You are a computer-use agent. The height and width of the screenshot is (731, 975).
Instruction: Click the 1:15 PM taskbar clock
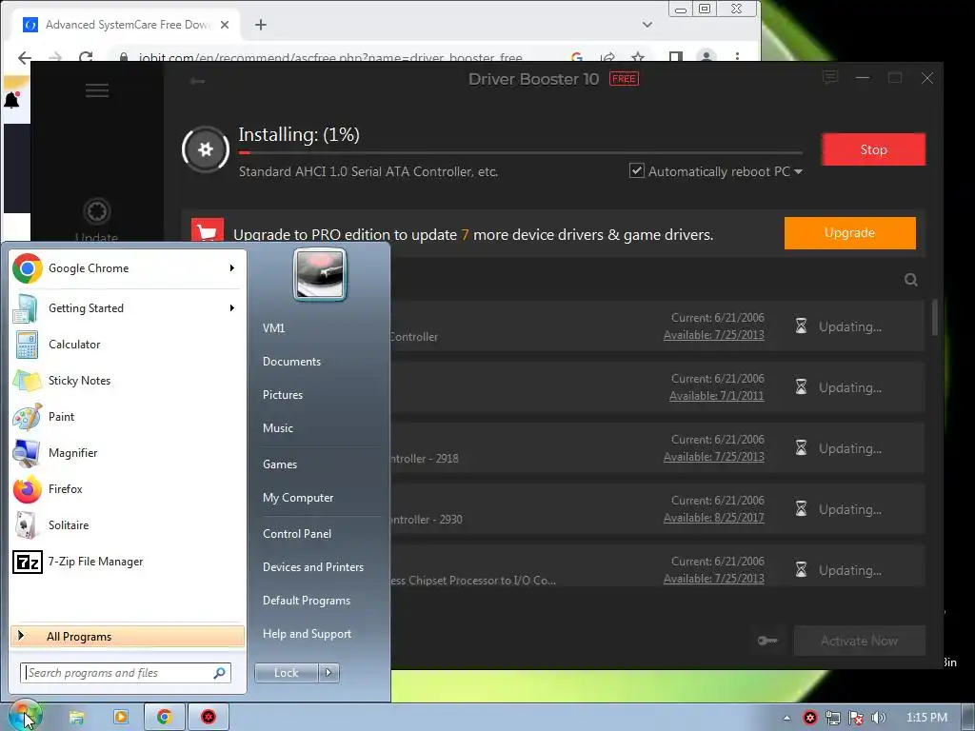(x=926, y=718)
